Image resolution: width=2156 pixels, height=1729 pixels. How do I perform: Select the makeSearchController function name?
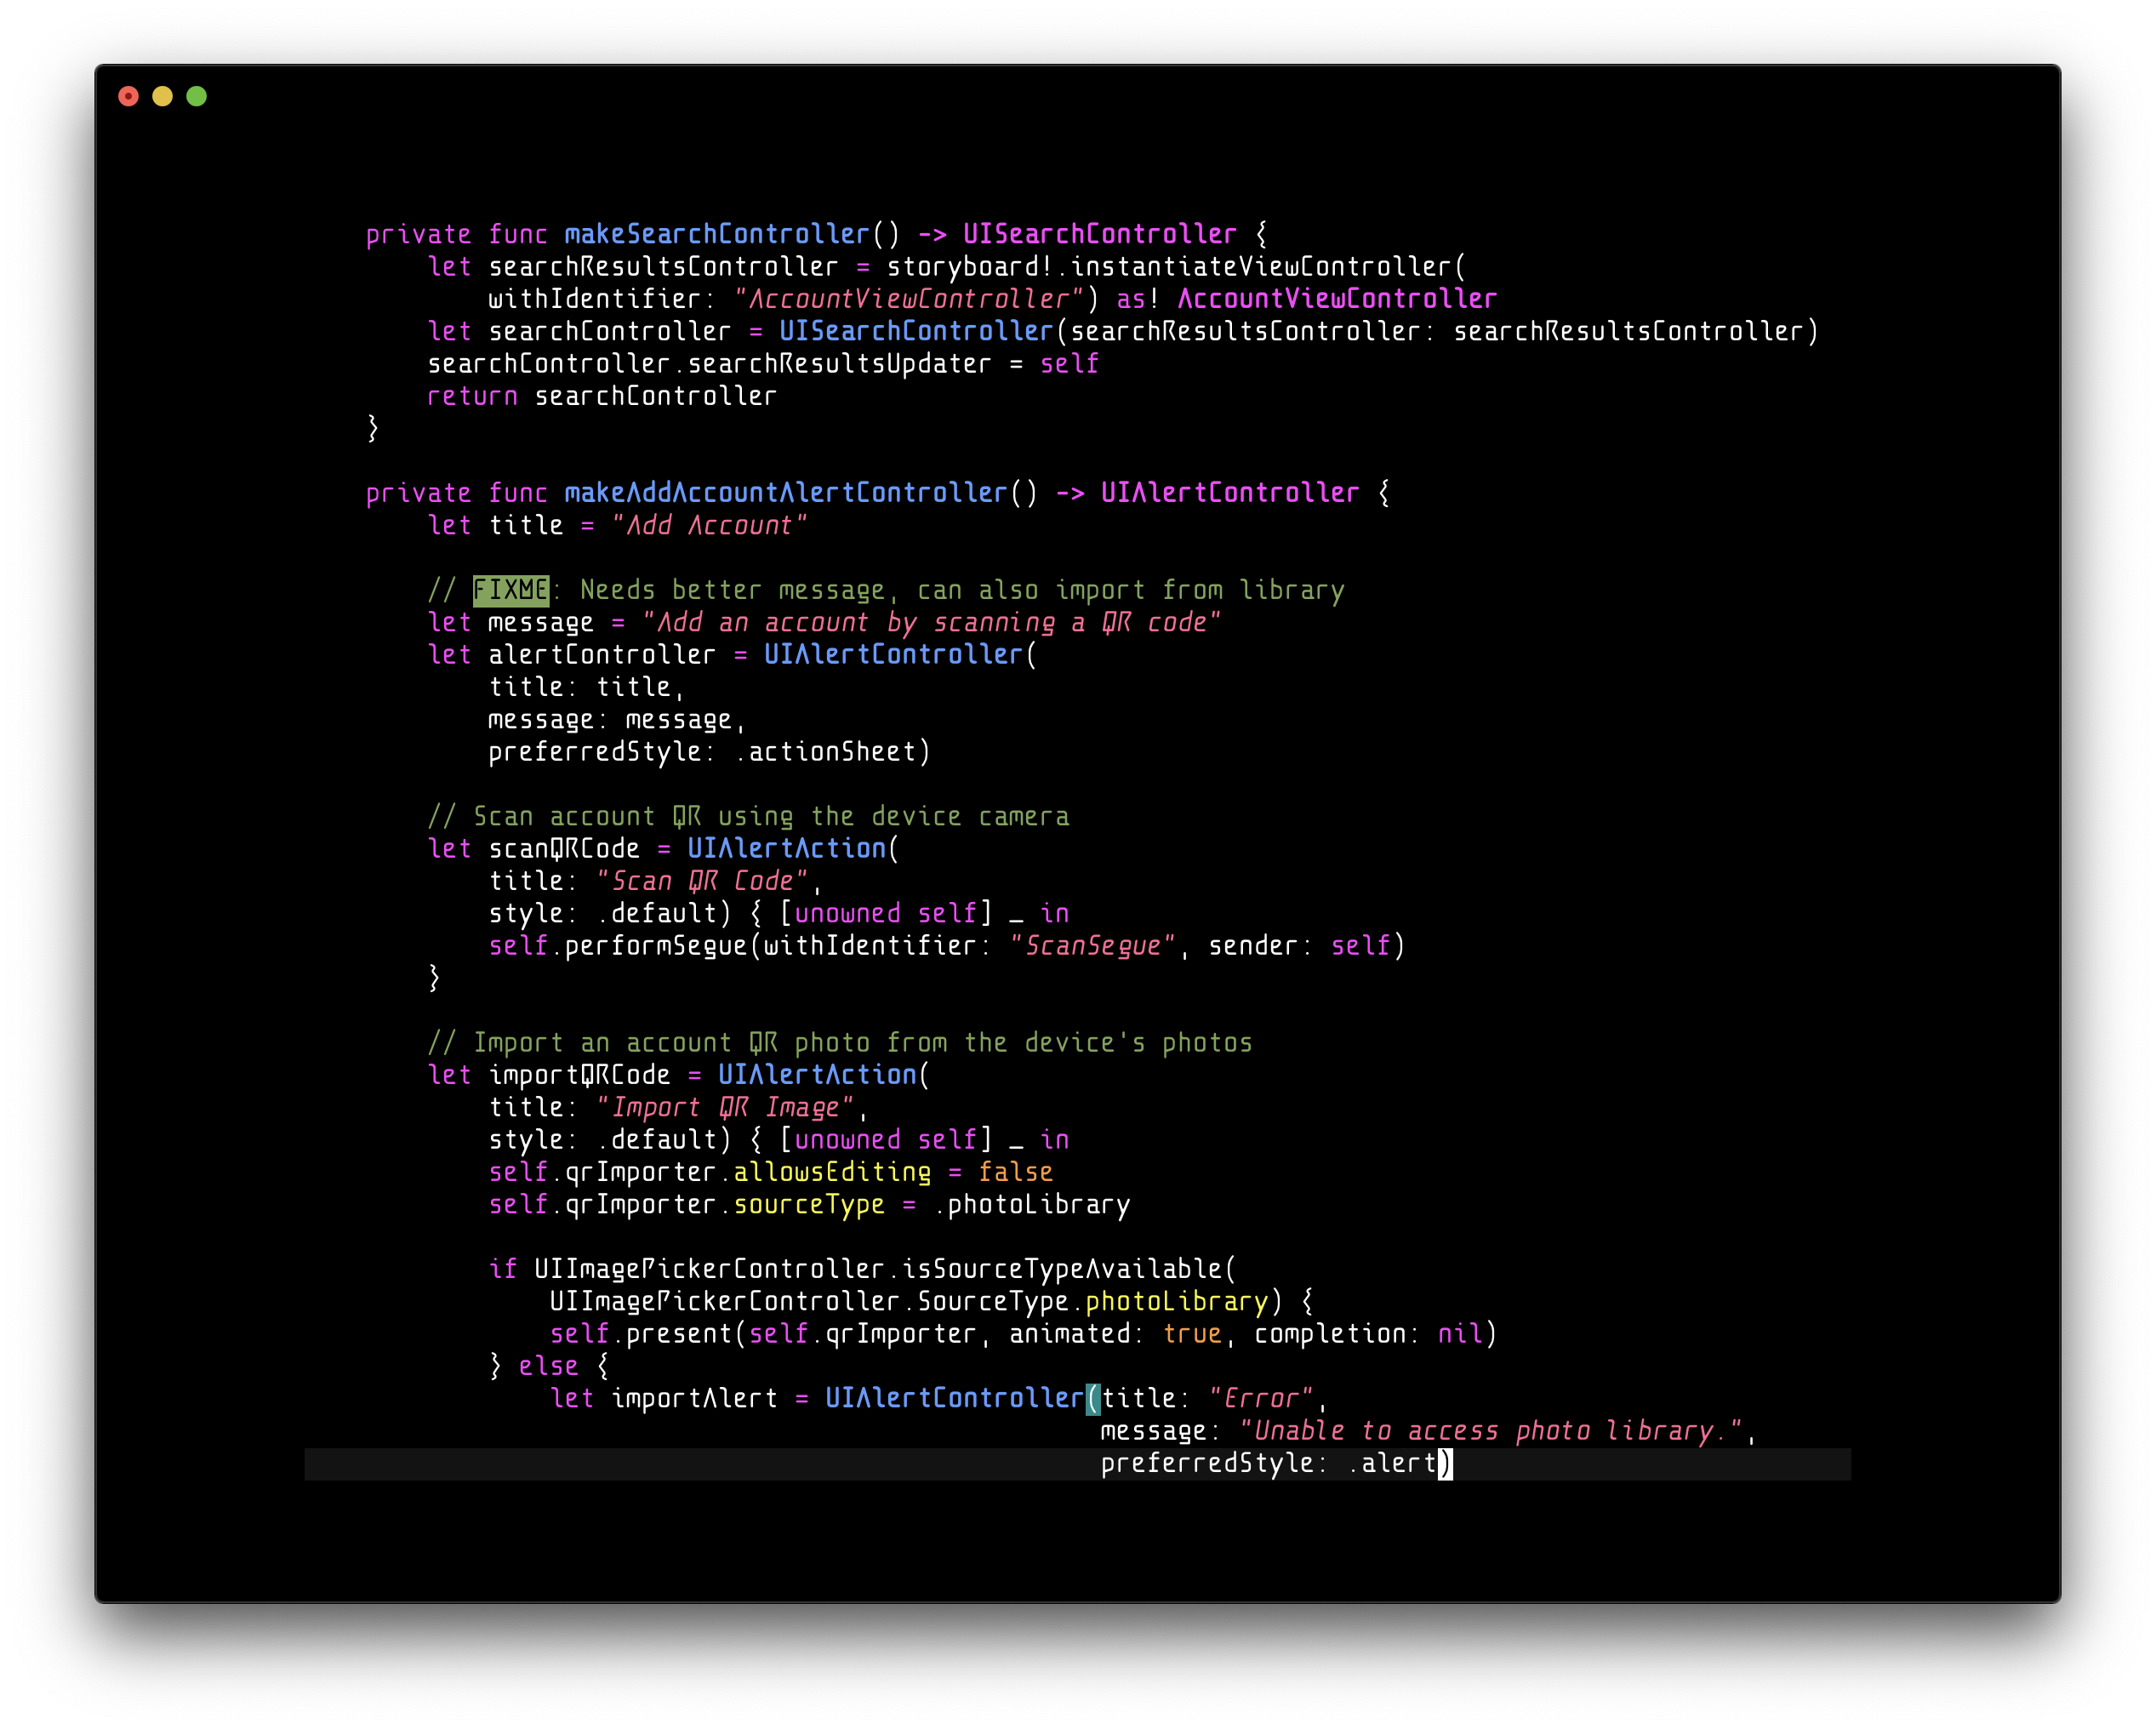pos(716,233)
